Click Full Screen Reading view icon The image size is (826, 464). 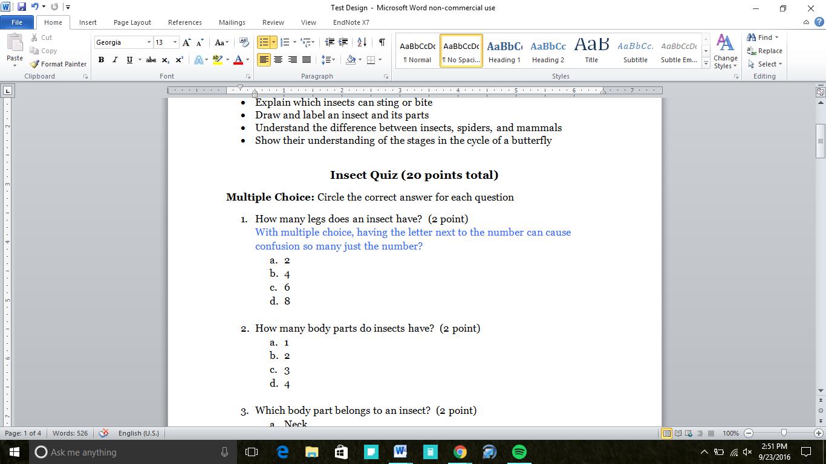coord(678,433)
